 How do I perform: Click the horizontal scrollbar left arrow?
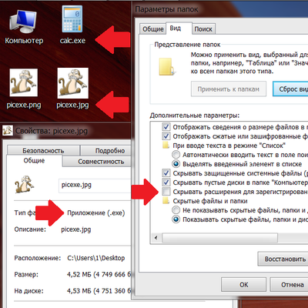156,238
